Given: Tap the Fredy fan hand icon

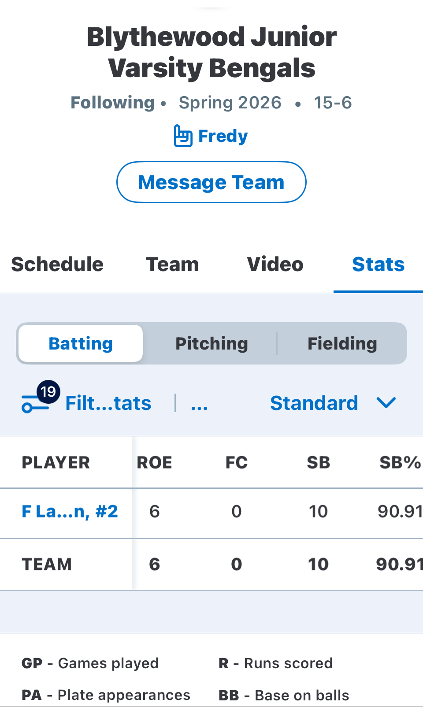Looking at the screenshot, I should click(x=183, y=136).
